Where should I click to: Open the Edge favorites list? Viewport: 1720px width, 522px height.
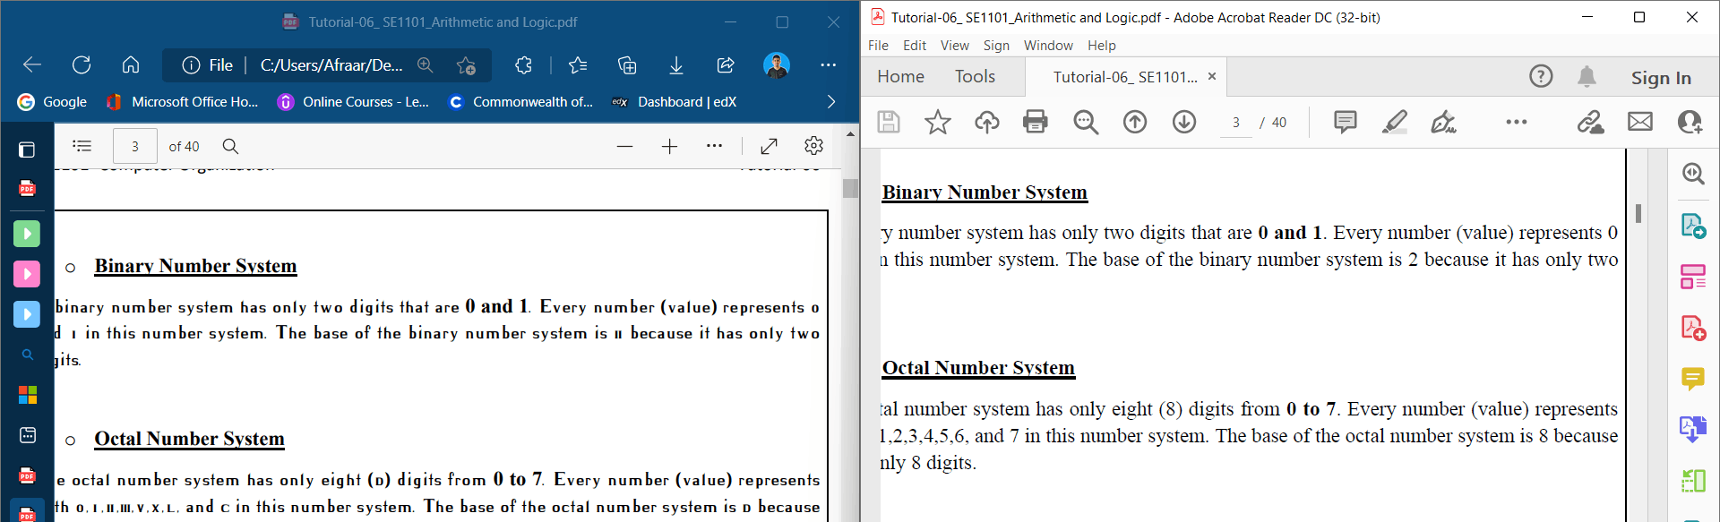[578, 65]
